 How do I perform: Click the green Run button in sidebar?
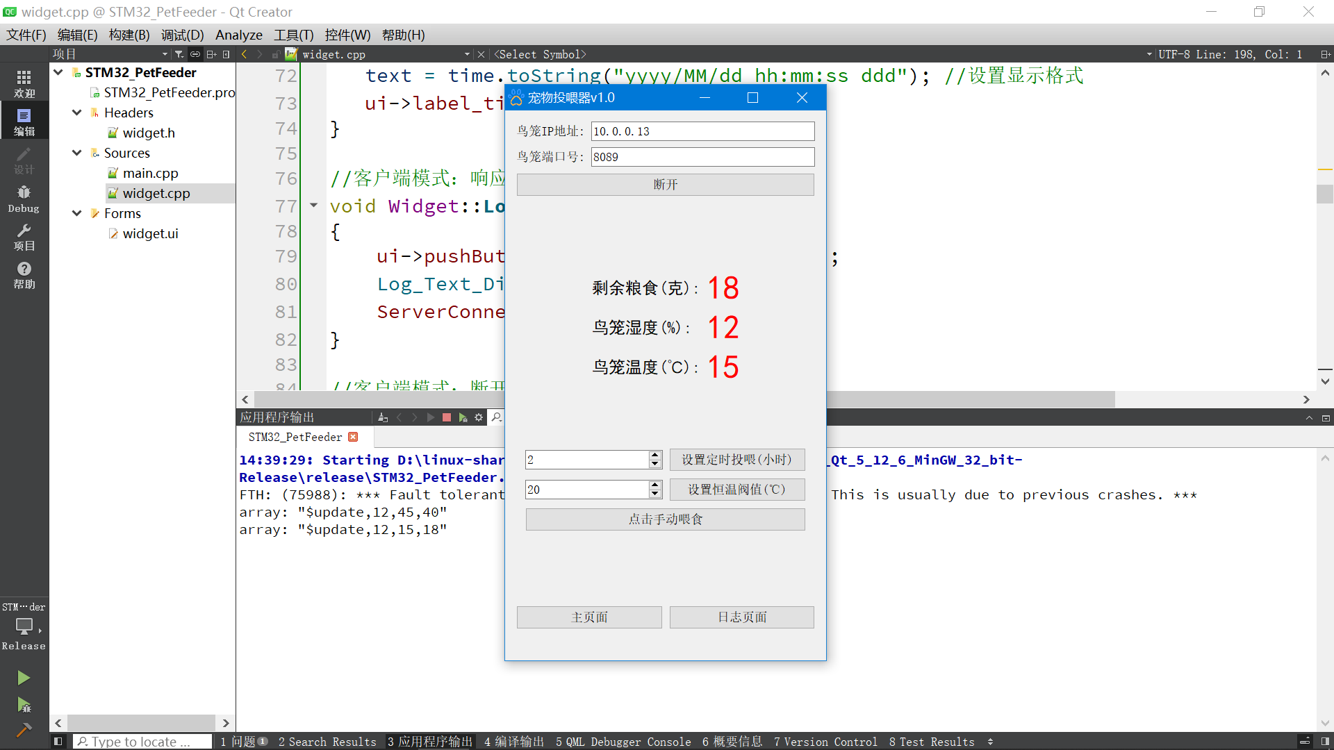click(x=24, y=678)
